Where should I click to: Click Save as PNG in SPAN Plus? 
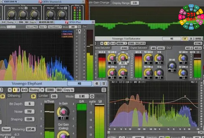[x=32, y=27]
